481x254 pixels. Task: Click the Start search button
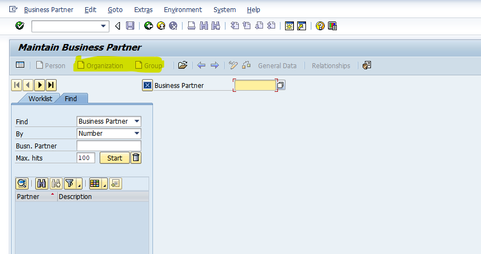(114, 158)
